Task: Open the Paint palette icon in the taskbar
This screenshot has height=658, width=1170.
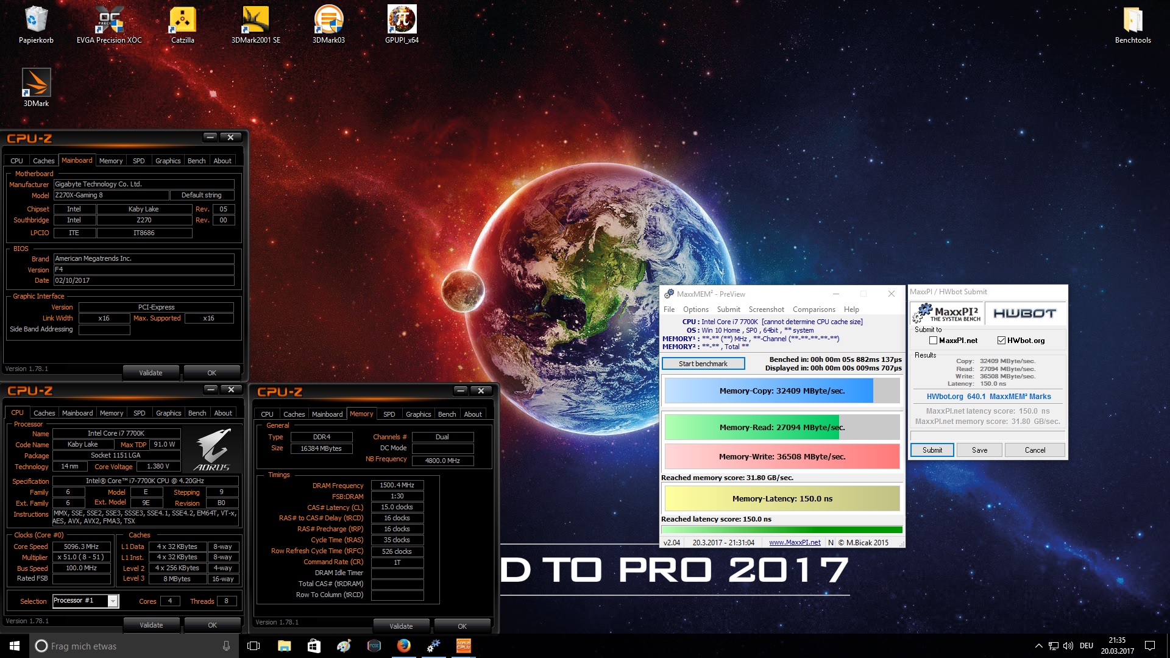Action: coord(344,646)
